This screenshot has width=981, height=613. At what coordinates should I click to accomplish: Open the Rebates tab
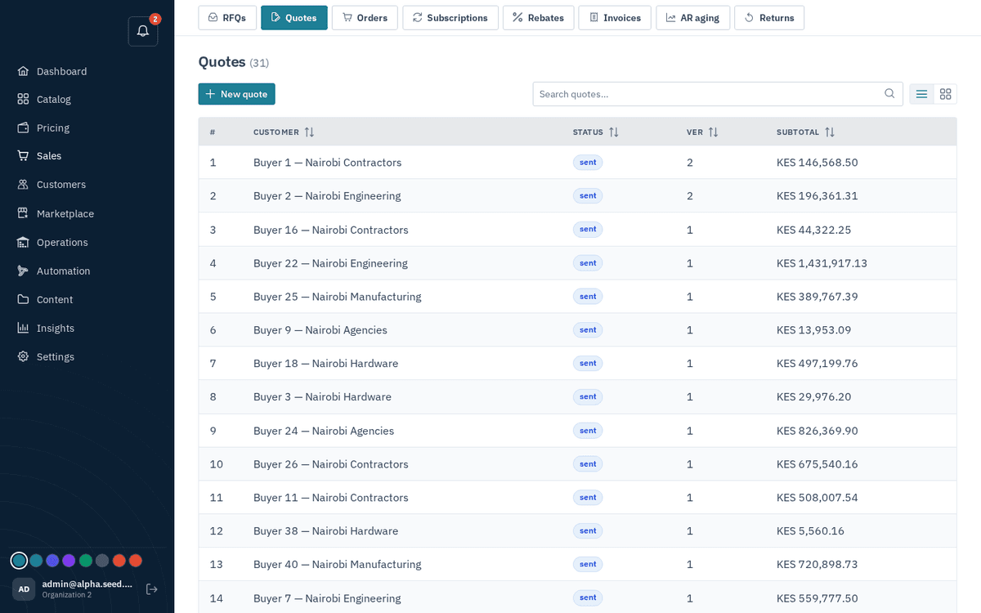pyautogui.click(x=539, y=18)
